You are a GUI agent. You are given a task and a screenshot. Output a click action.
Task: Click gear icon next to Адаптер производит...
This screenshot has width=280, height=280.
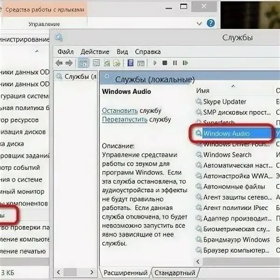[199, 218]
